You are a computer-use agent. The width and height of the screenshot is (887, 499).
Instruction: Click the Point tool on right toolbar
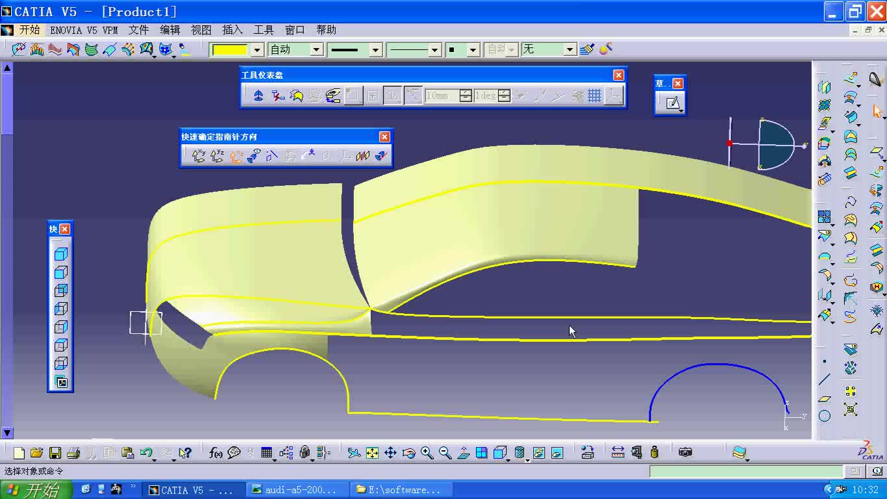pos(825,361)
